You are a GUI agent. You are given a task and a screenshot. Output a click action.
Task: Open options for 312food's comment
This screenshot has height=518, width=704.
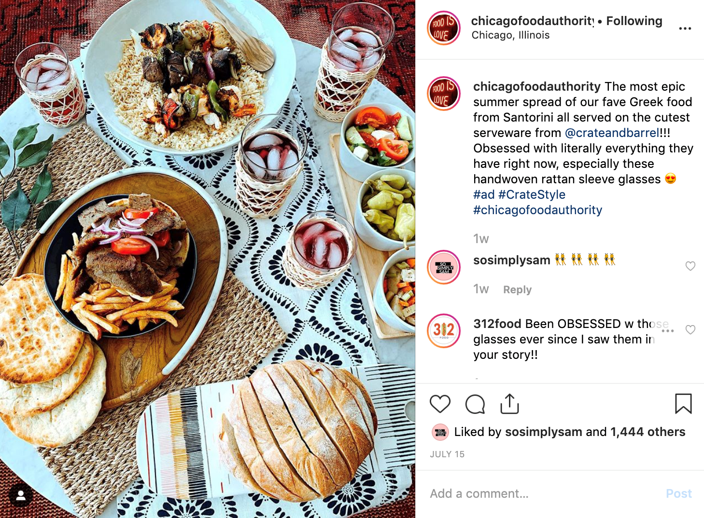[668, 331]
